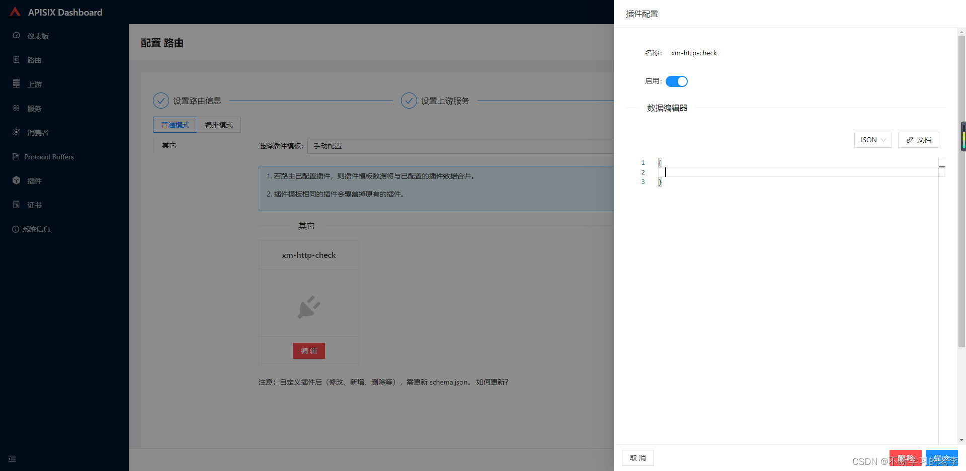This screenshot has height=471, width=966.
Task: Click the red 编辑 button on xm-http-check
Action: tap(309, 351)
